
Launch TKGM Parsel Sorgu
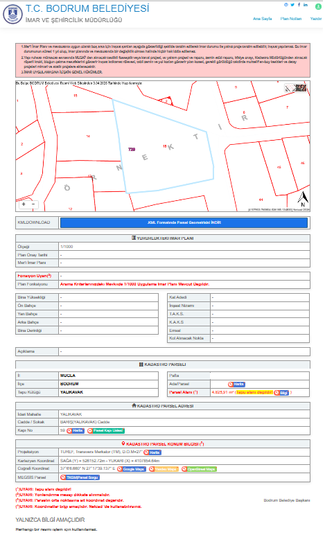click(x=80, y=477)
